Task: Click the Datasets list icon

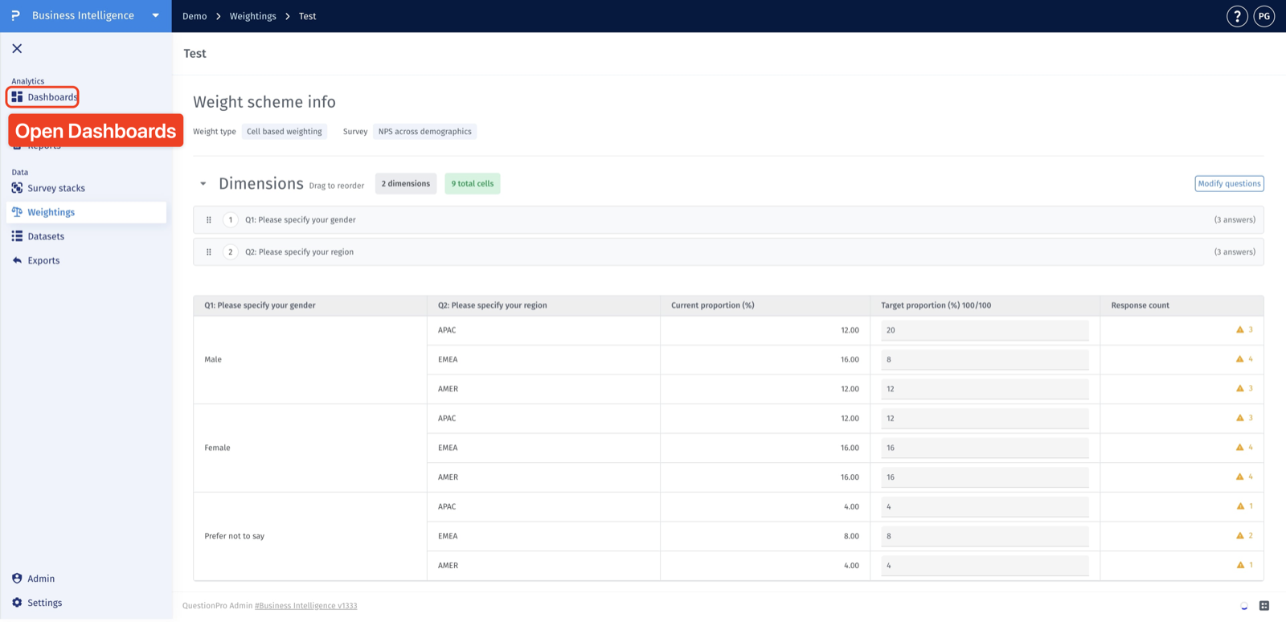Action: (17, 236)
